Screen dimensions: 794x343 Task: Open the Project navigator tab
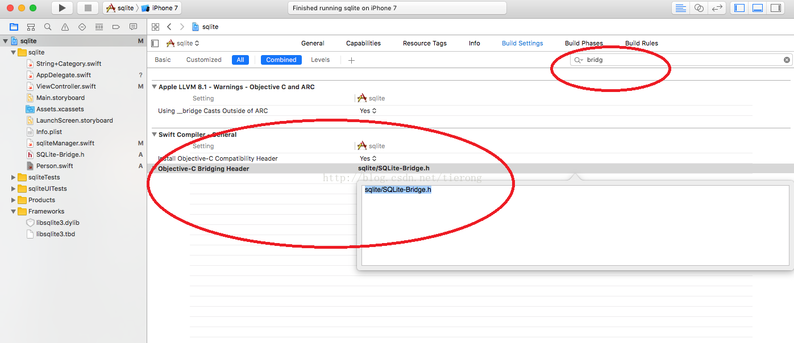click(x=14, y=27)
